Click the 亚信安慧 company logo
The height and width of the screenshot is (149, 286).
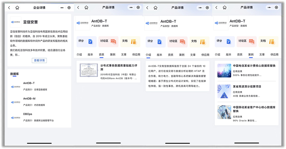16,22
